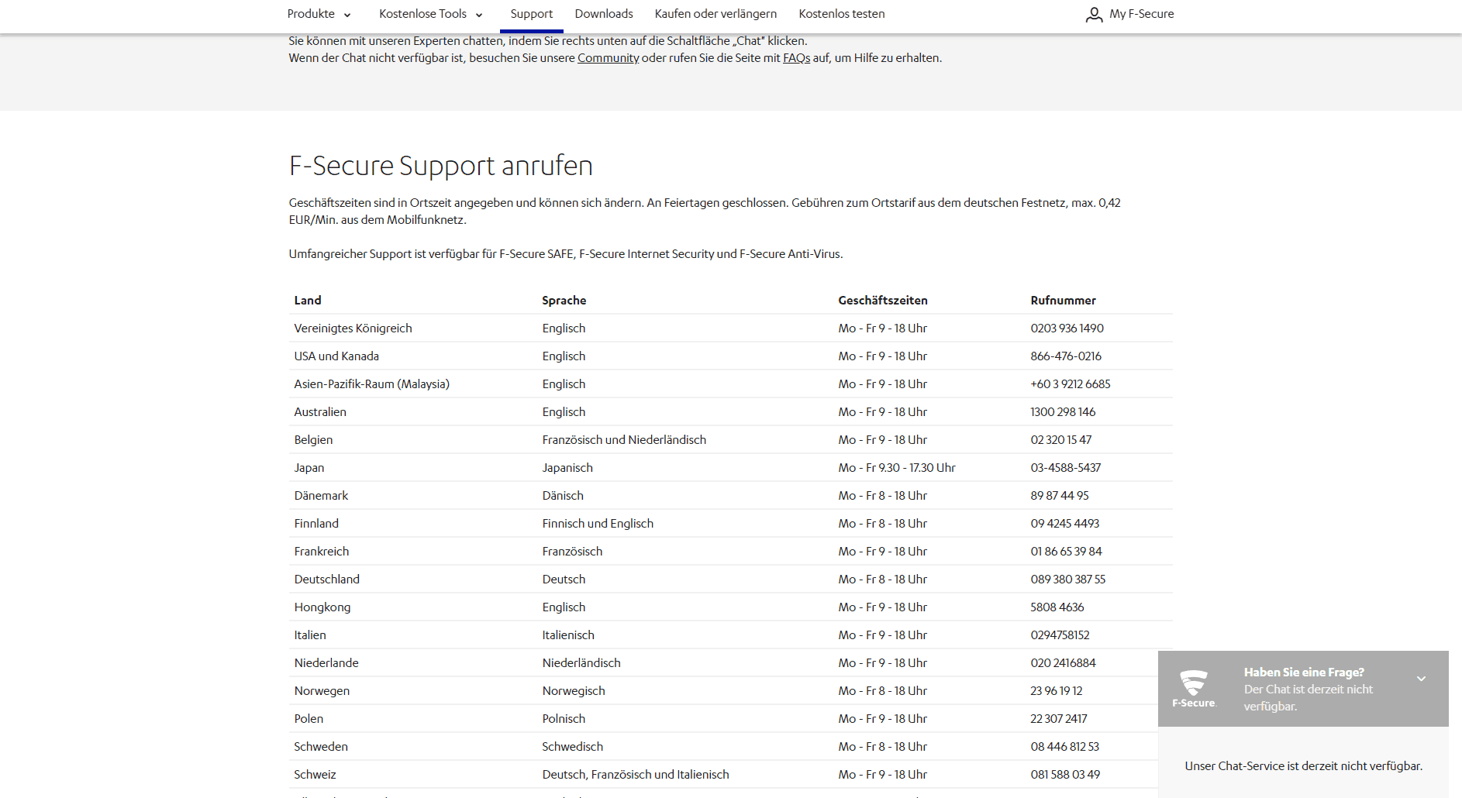This screenshot has height=798, width=1462.
Task: Select the USA und Kanada cell
Action: point(336,356)
